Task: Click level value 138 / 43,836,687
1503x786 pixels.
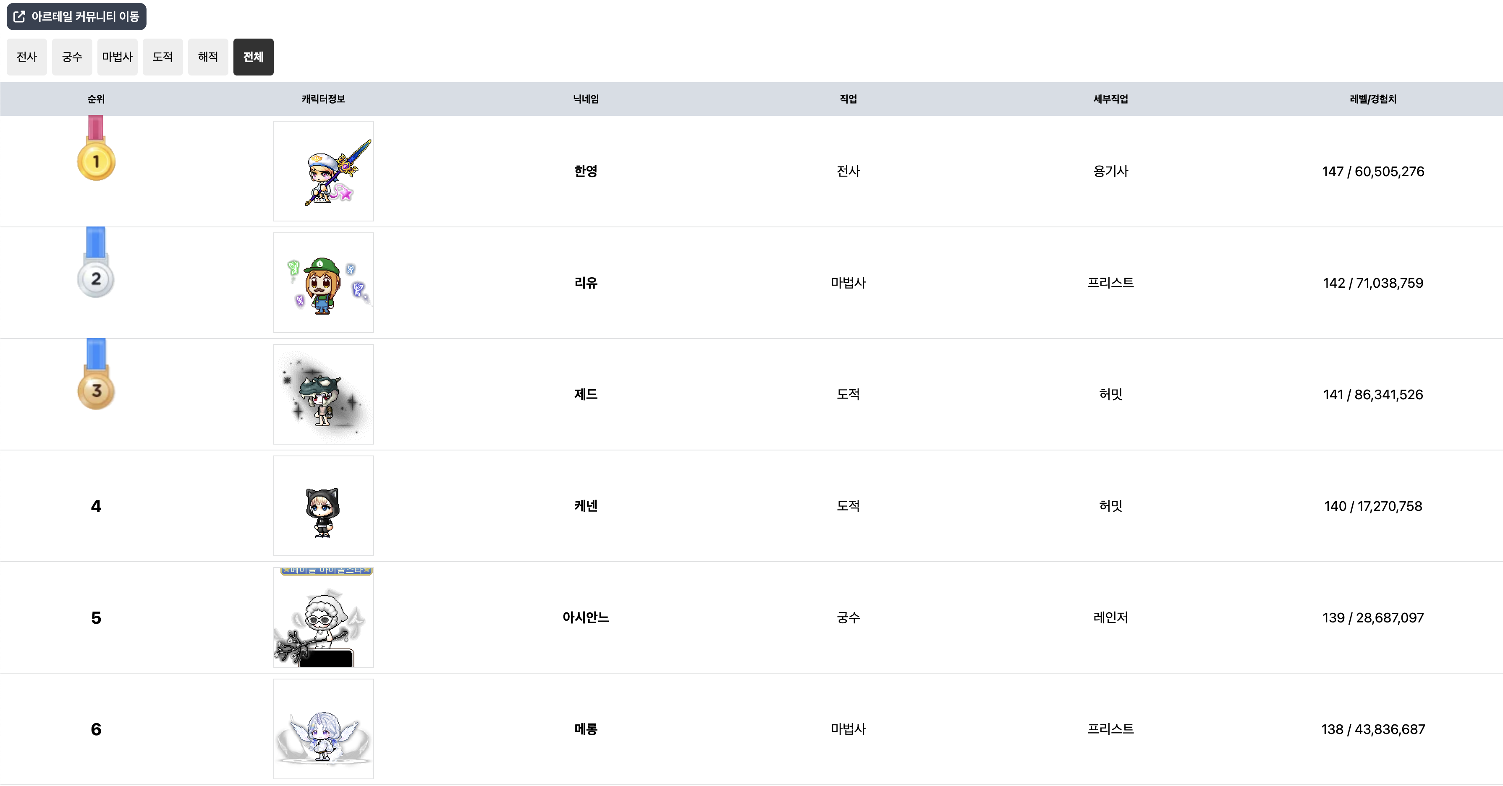Action: click(1373, 729)
